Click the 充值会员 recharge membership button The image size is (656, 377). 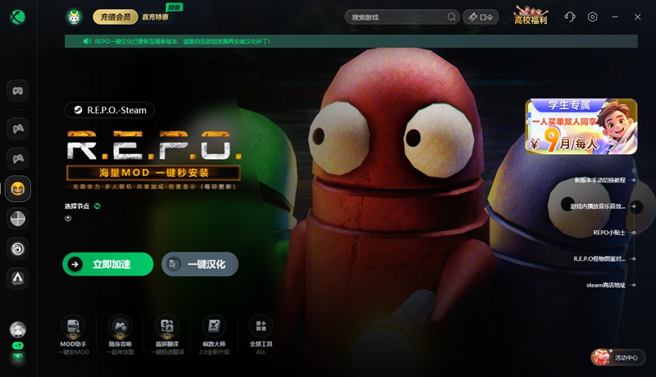(x=115, y=16)
